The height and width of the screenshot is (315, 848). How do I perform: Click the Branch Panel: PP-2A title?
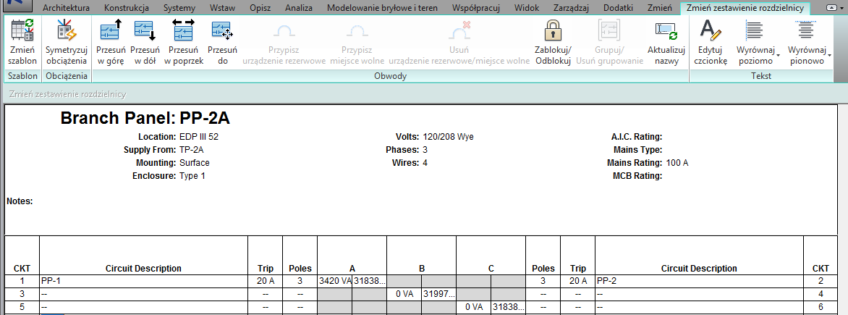click(x=145, y=118)
